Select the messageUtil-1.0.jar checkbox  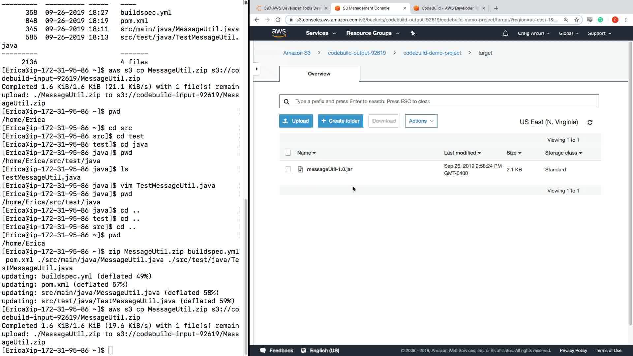(287, 169)
